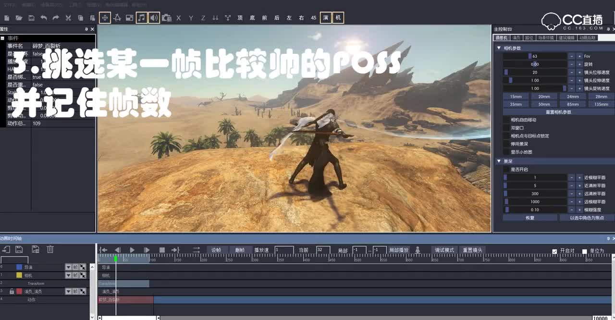Take a screenshot with the camera icon
The width and height of the screenshot is (615, 320).
pos(167,18)
